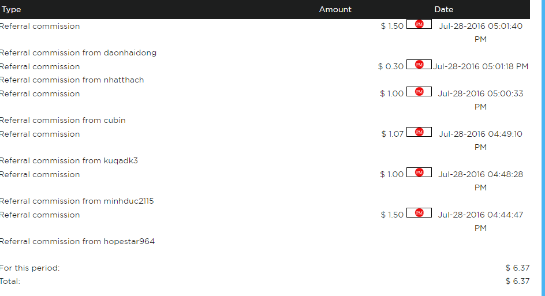This screenshot has width=545, height=296.
Task: Click the $1.07 commission amount
Action: pos(392,134)
